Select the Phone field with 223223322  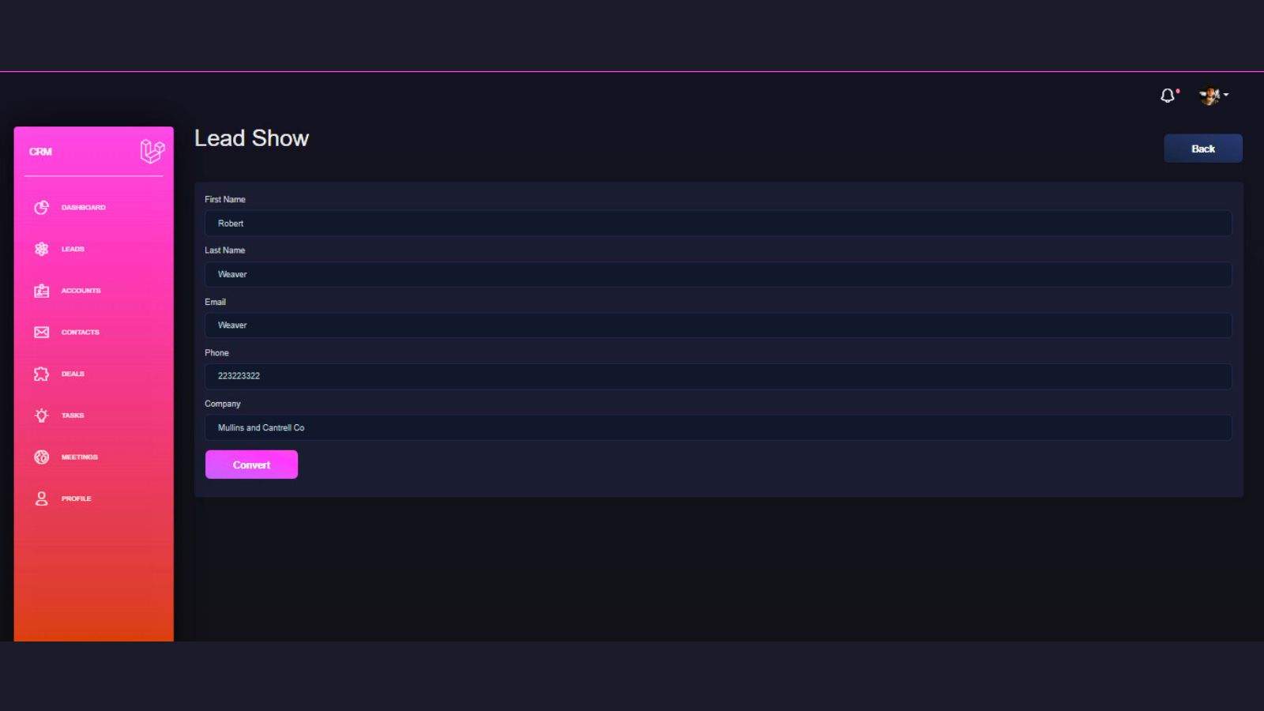pyautogui.click(x=718, y=376)
